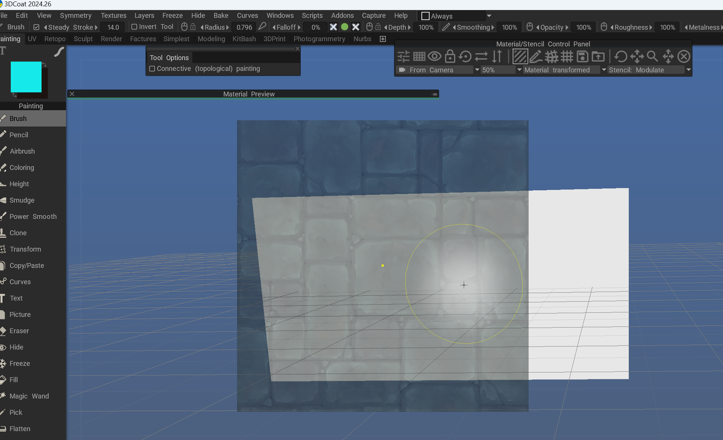Select the Smudge tool

[x=22, y=200]
